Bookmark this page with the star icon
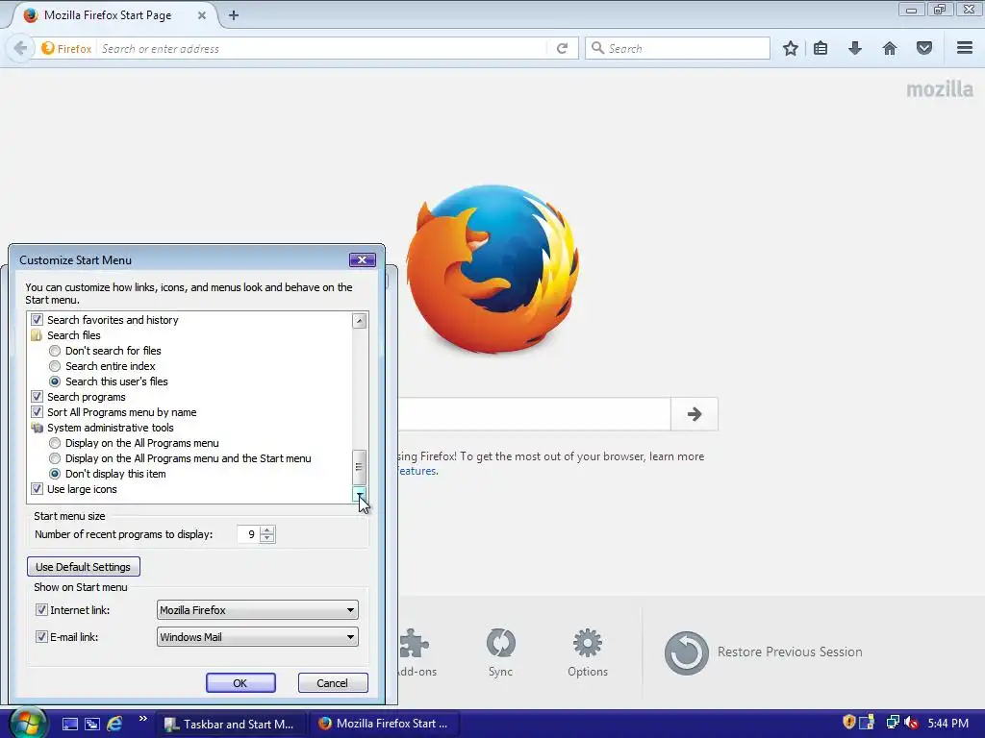Screen dimensions: 985x738 [x=791, y=48]
